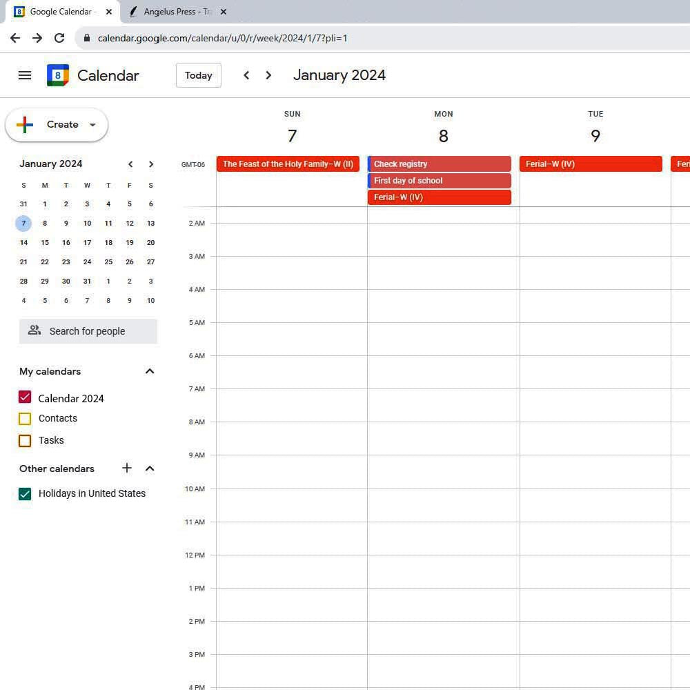This screenshot has height=690, width=690.
Task: Click the padlock icon in the address bar
Action: 86,38
